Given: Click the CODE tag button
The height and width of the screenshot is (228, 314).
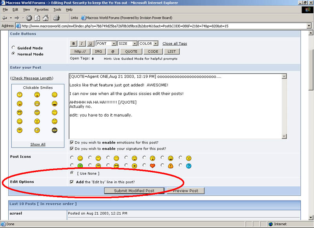Looking at the screenshot, I should (153, 51).
